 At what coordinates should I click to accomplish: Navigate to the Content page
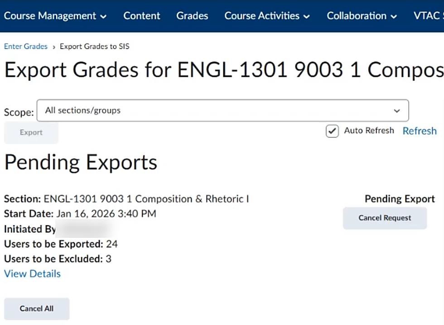[141, 16]
